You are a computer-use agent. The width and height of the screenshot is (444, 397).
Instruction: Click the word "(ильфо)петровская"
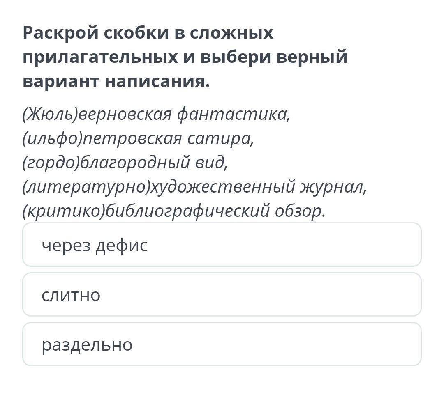point(102,139)
